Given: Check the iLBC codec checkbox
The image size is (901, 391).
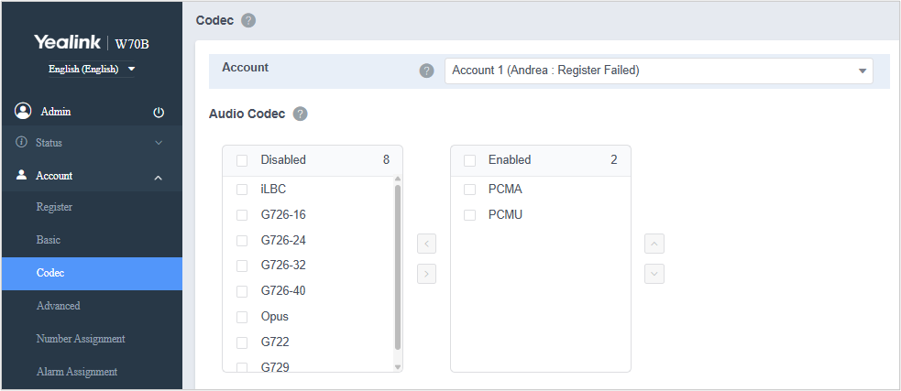Looking at the screenshot, I should pyautogui.click(x=242, y=190).
